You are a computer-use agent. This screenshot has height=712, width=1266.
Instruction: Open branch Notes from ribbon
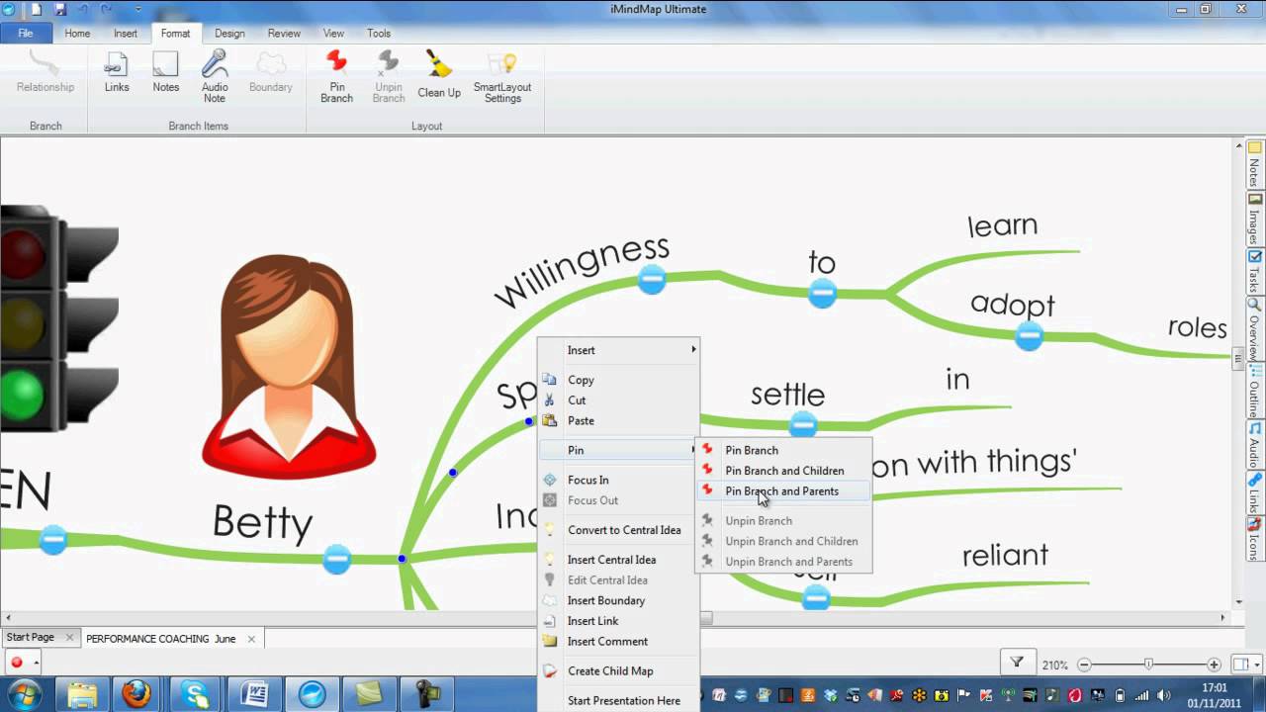[165, 73]
